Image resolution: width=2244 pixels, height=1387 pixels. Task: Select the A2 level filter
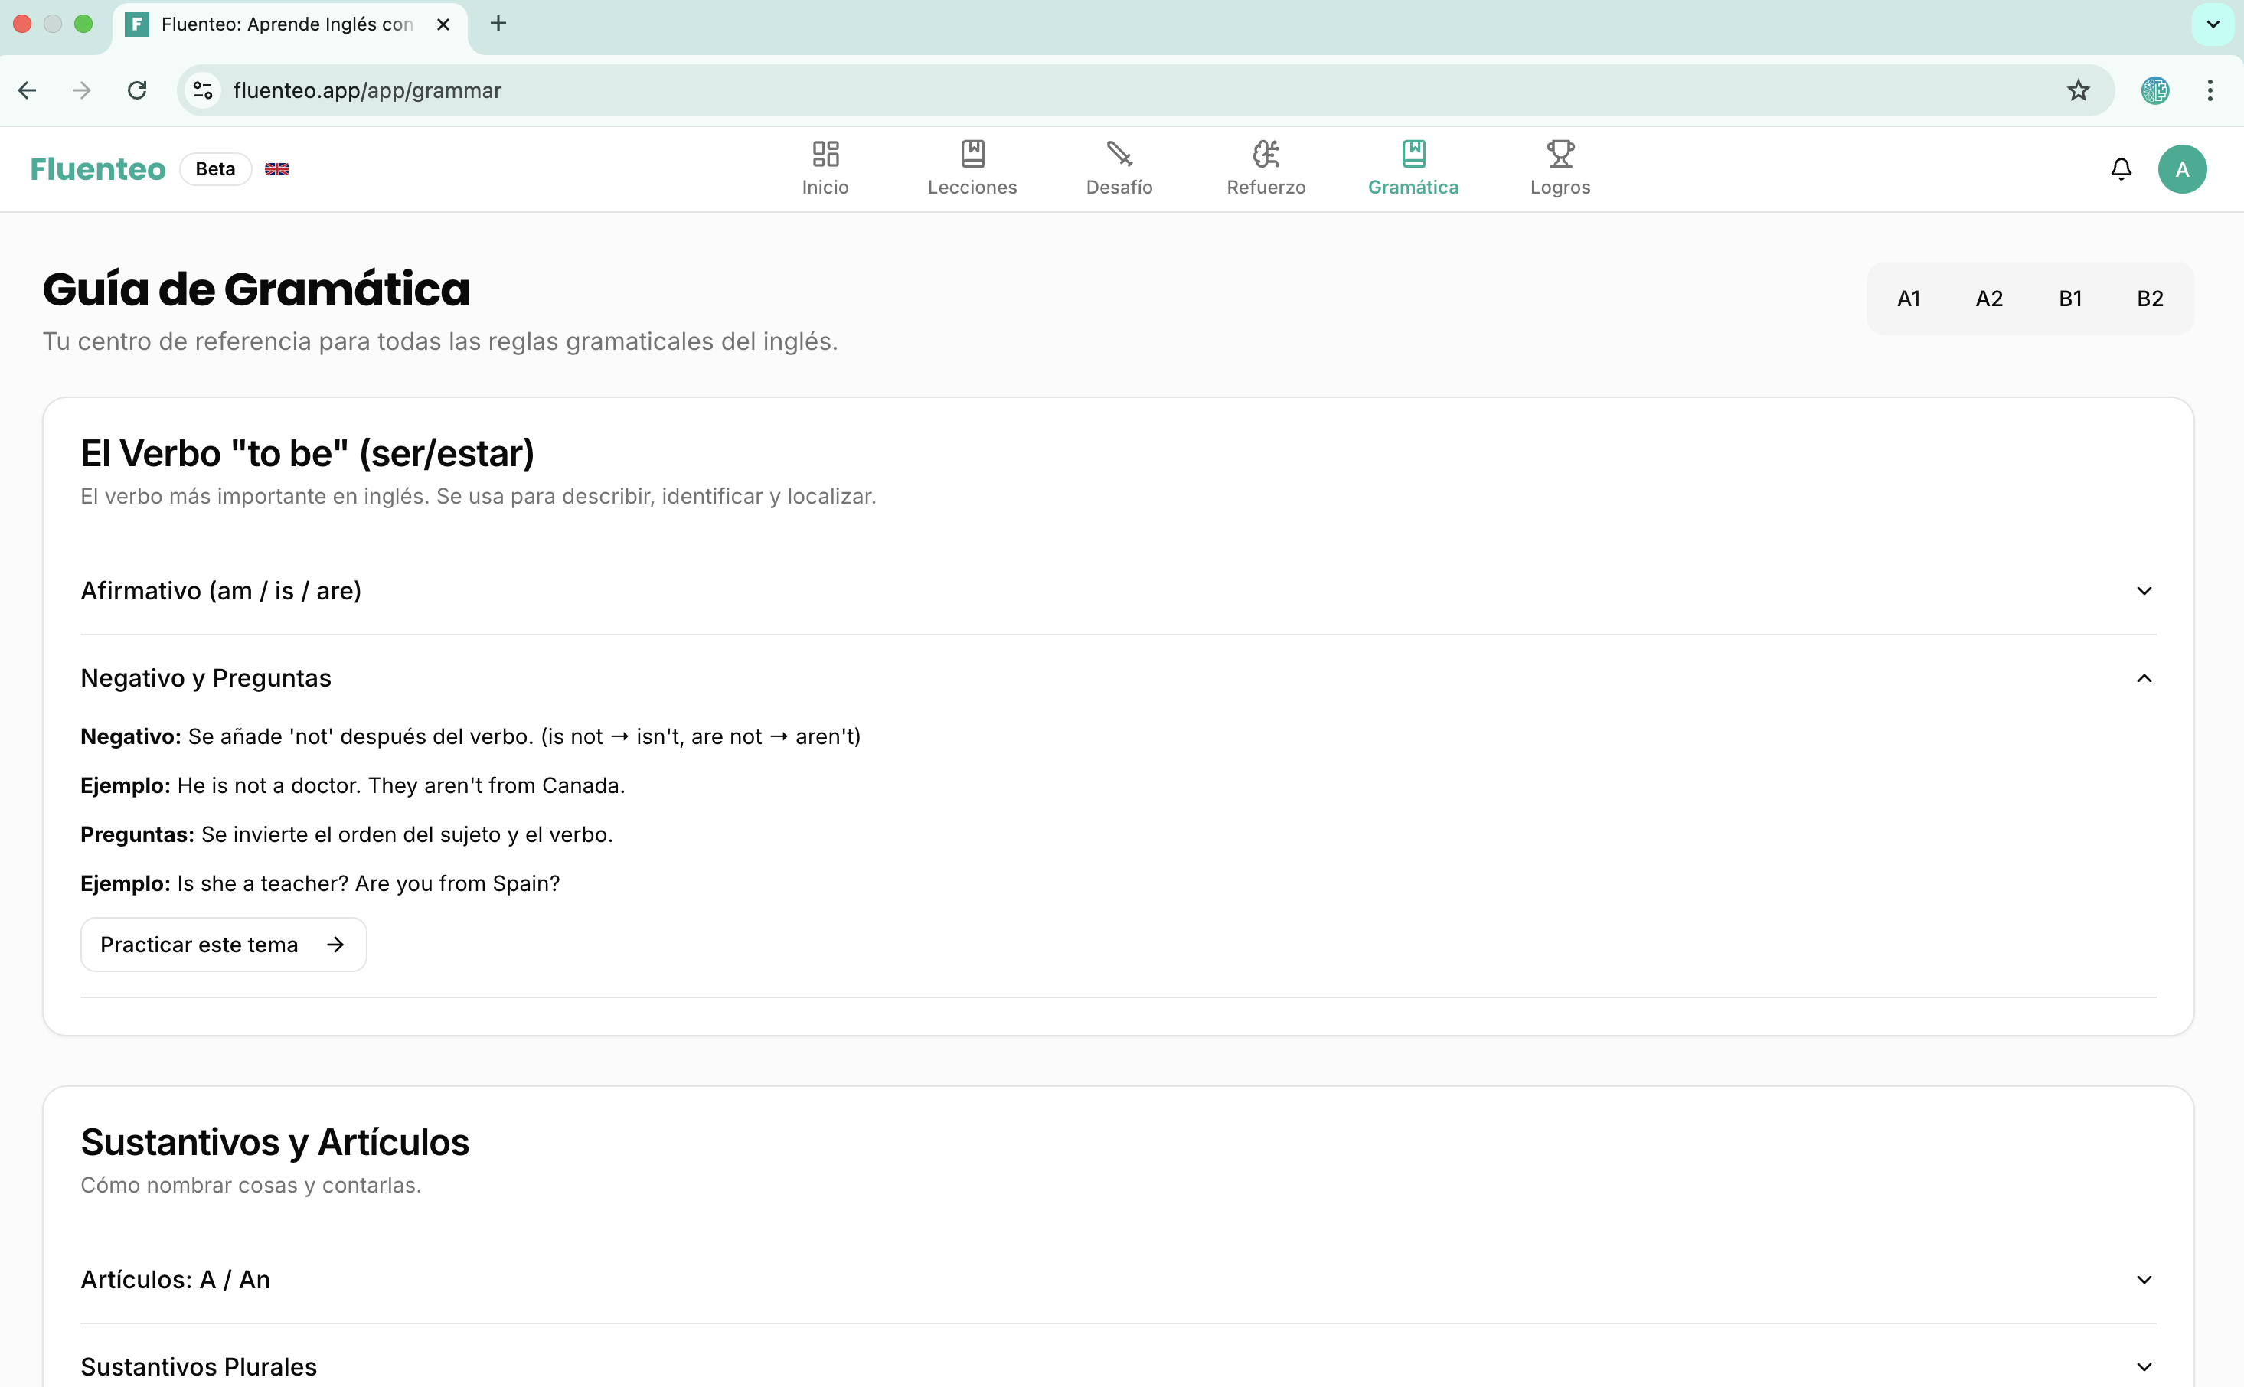[1989, 298]
